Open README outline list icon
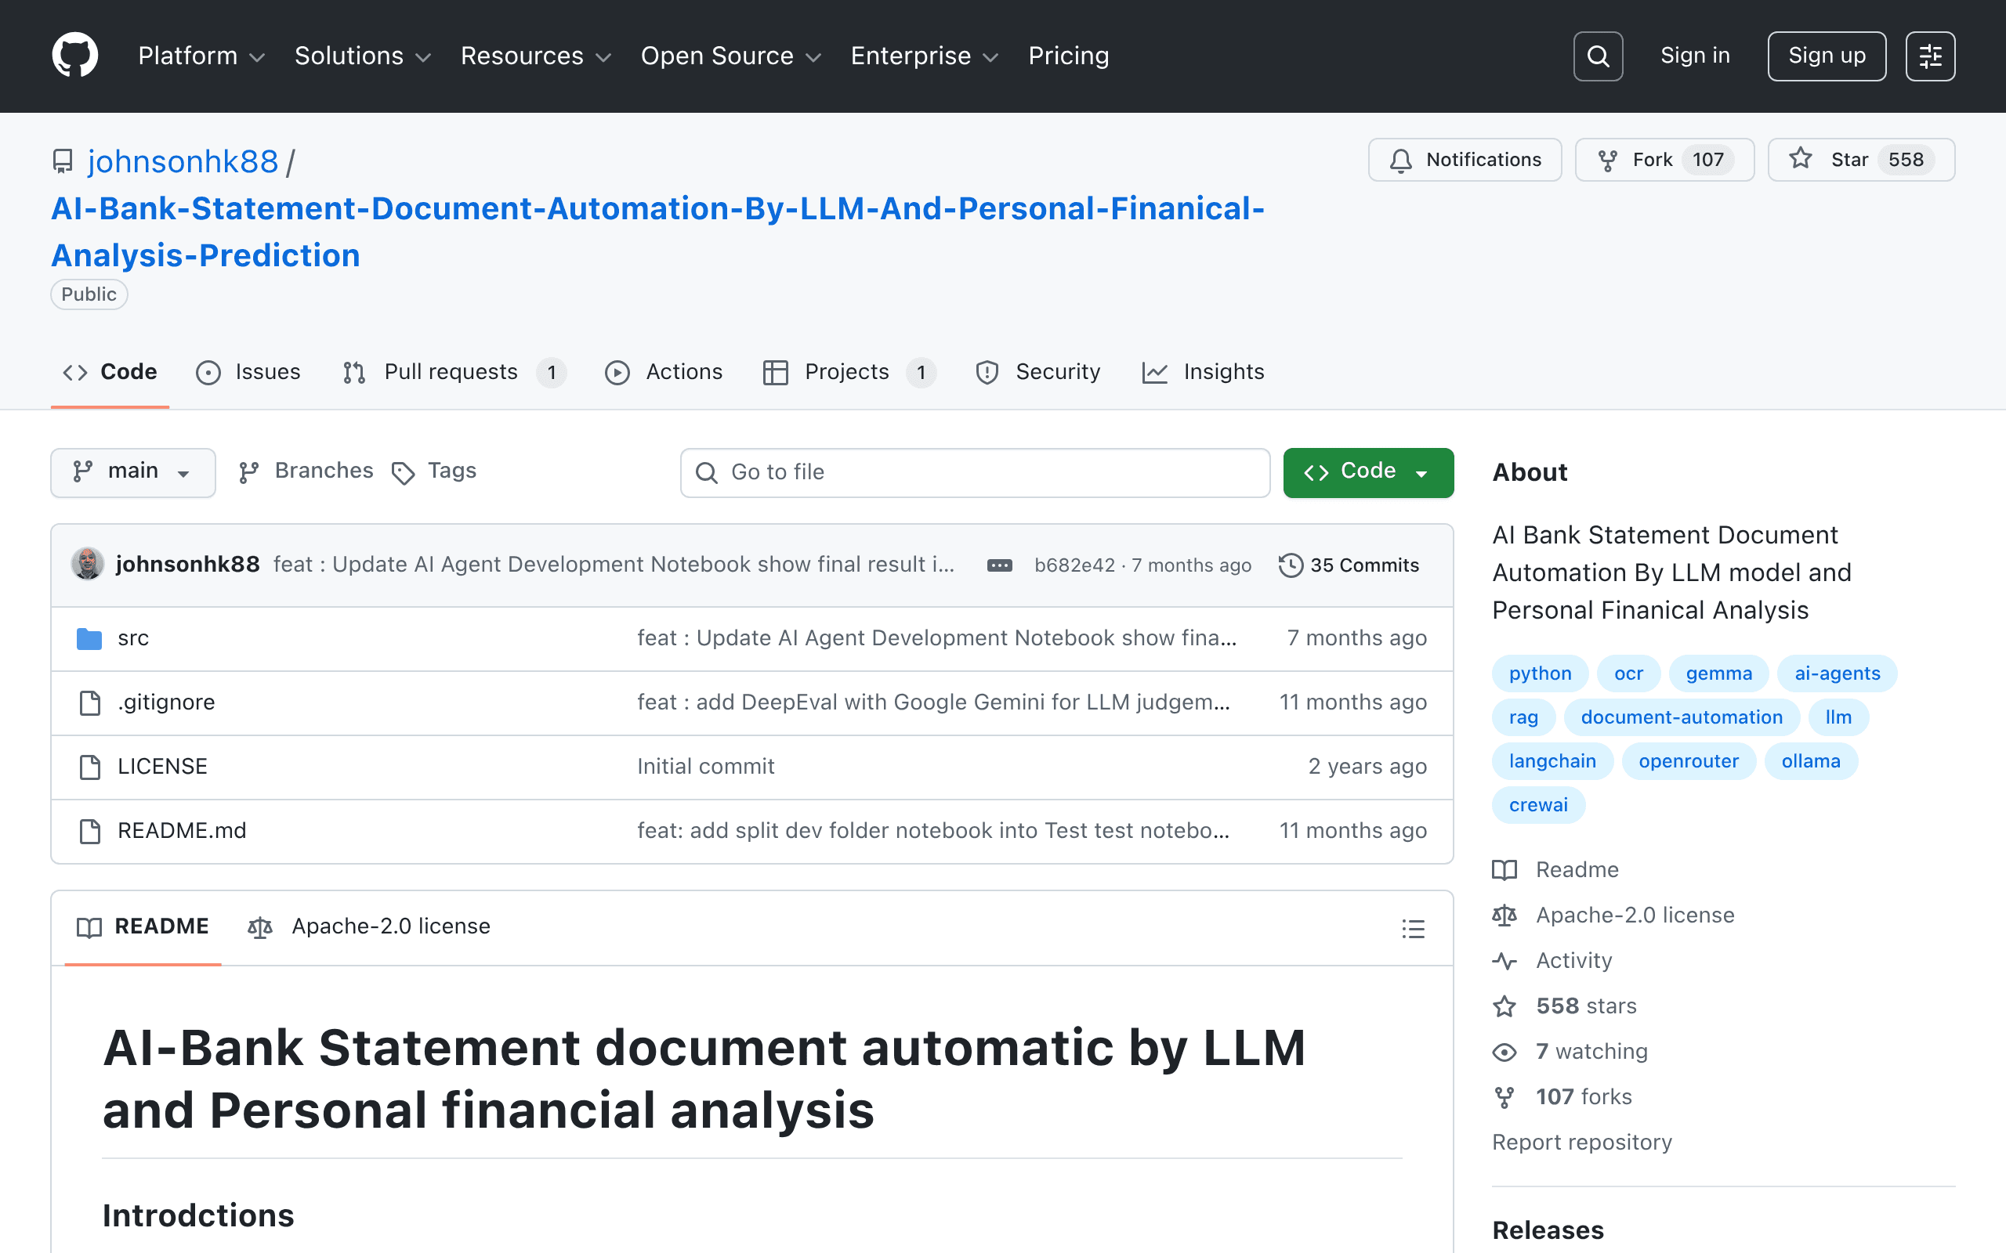 (1414, 928)
